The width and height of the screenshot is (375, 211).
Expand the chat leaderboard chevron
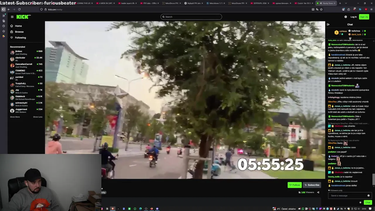[350, 38]
